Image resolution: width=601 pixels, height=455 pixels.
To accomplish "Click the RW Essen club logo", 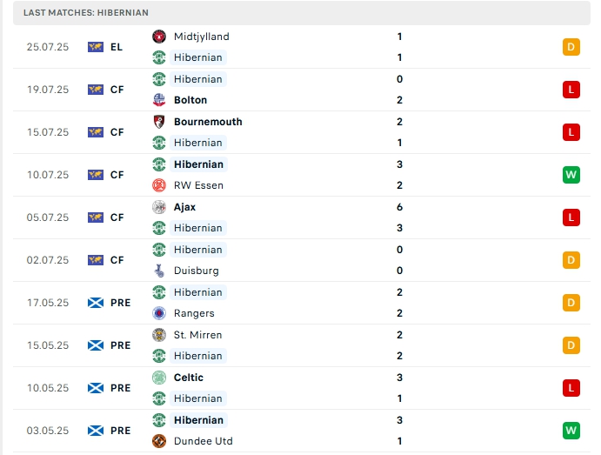I will pos(159,185).
